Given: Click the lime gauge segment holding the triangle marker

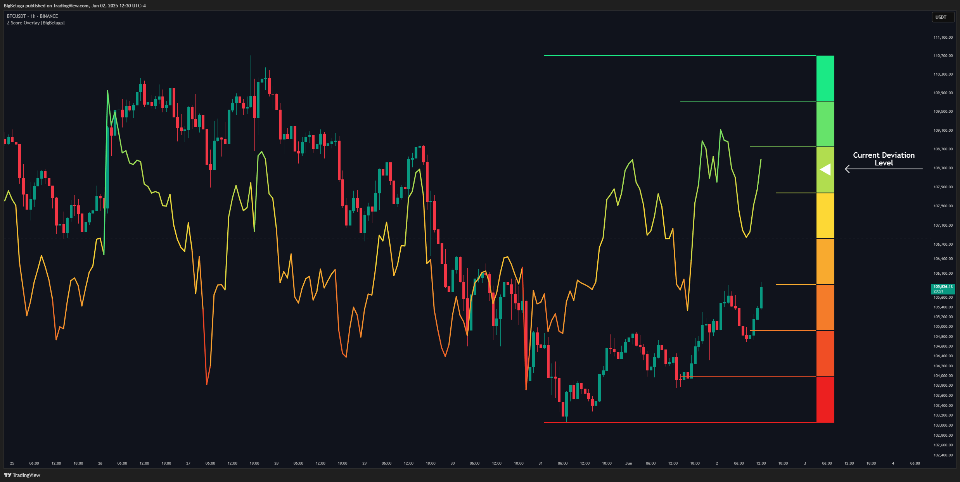Looking at the screenshot, I should (x=825, y=170).
